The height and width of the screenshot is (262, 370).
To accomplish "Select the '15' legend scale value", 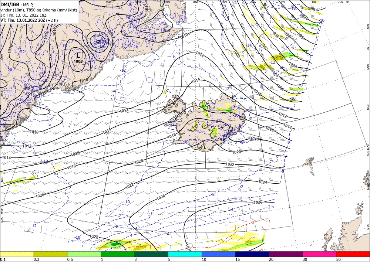I will (238, 259).
